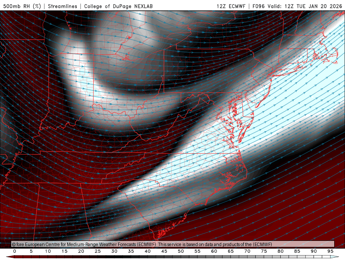Select the "95" label on the color scale
345x259 pixels.
click(x=330, y=251)
